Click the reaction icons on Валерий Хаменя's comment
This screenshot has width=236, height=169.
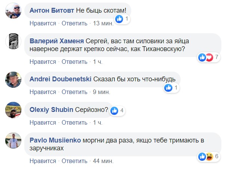pyautogui.click(x=205, y=57)
